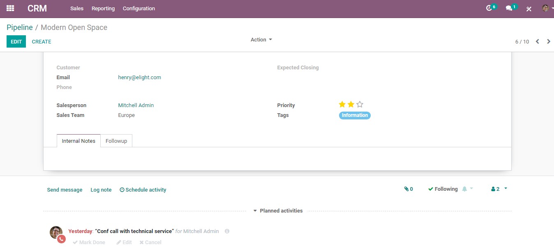Viewport: 554px width, 247px height.
Task: Collapse the Planned activities section
Action: 278,211
